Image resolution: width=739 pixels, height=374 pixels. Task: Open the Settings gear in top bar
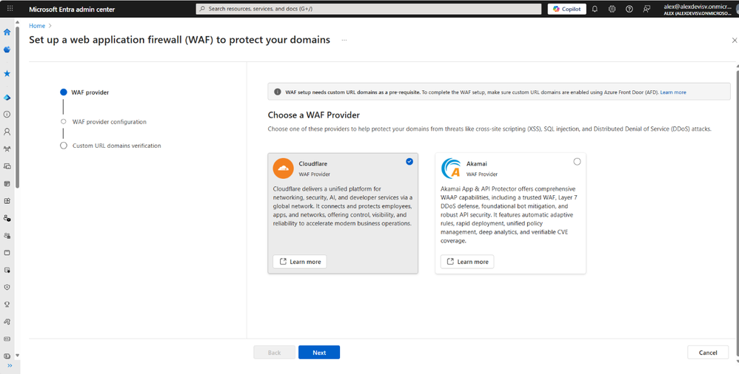point(612,9)
